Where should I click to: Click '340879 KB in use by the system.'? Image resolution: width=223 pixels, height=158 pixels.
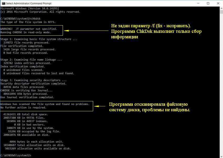click(30, 128)
